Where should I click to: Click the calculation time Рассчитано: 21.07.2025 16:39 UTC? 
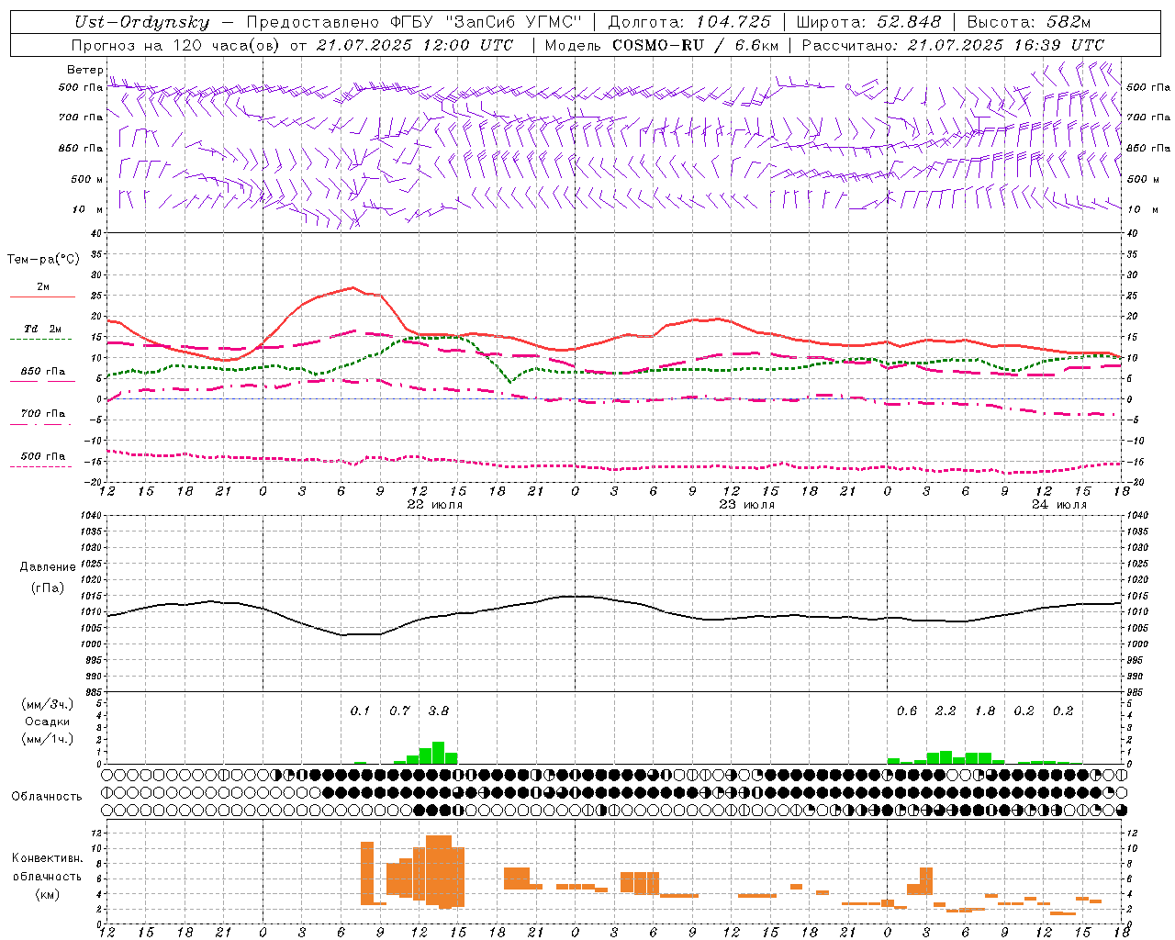[x=953, y=45]
